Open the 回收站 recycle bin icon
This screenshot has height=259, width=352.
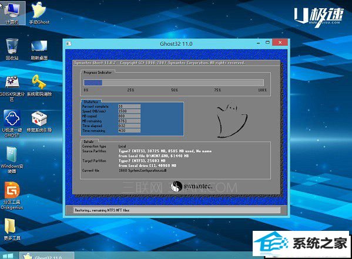12,49
